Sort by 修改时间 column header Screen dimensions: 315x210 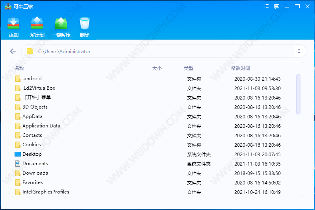tap(240, 68)
